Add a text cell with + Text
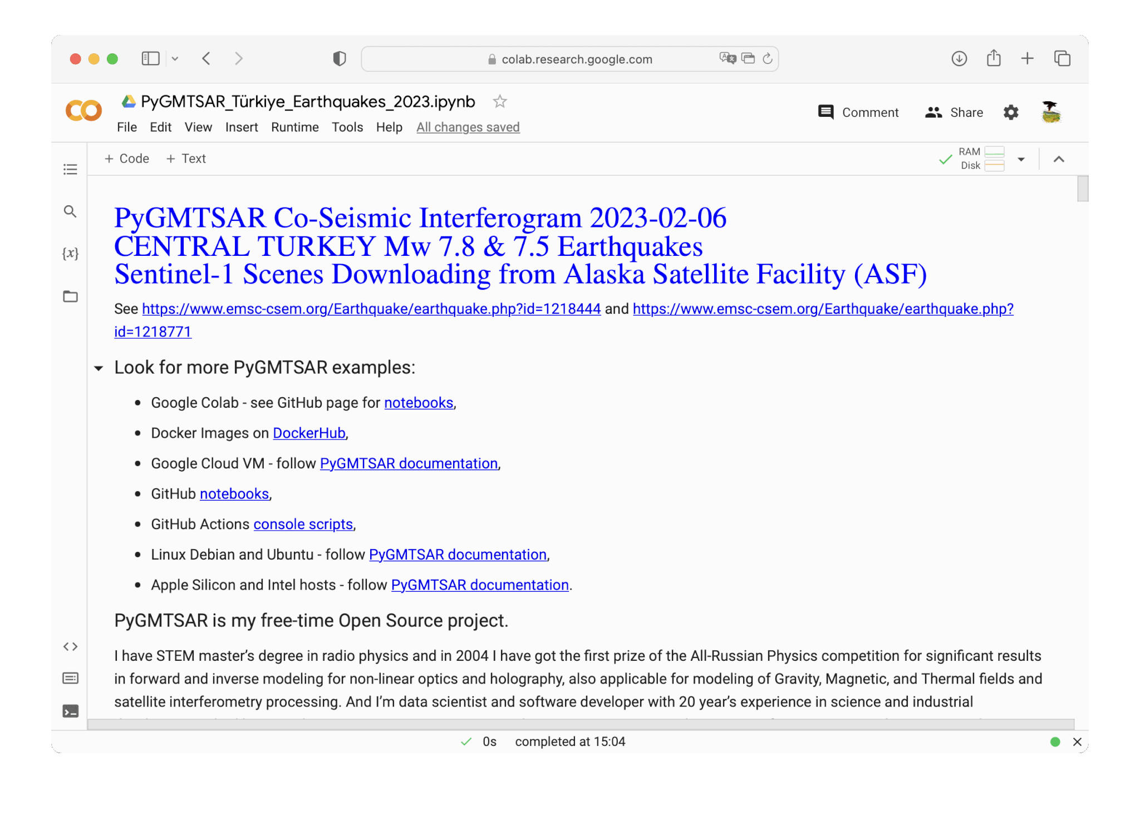Image resolution: width=1140 pixels, height=821 pixels. (x=186, y=159)
